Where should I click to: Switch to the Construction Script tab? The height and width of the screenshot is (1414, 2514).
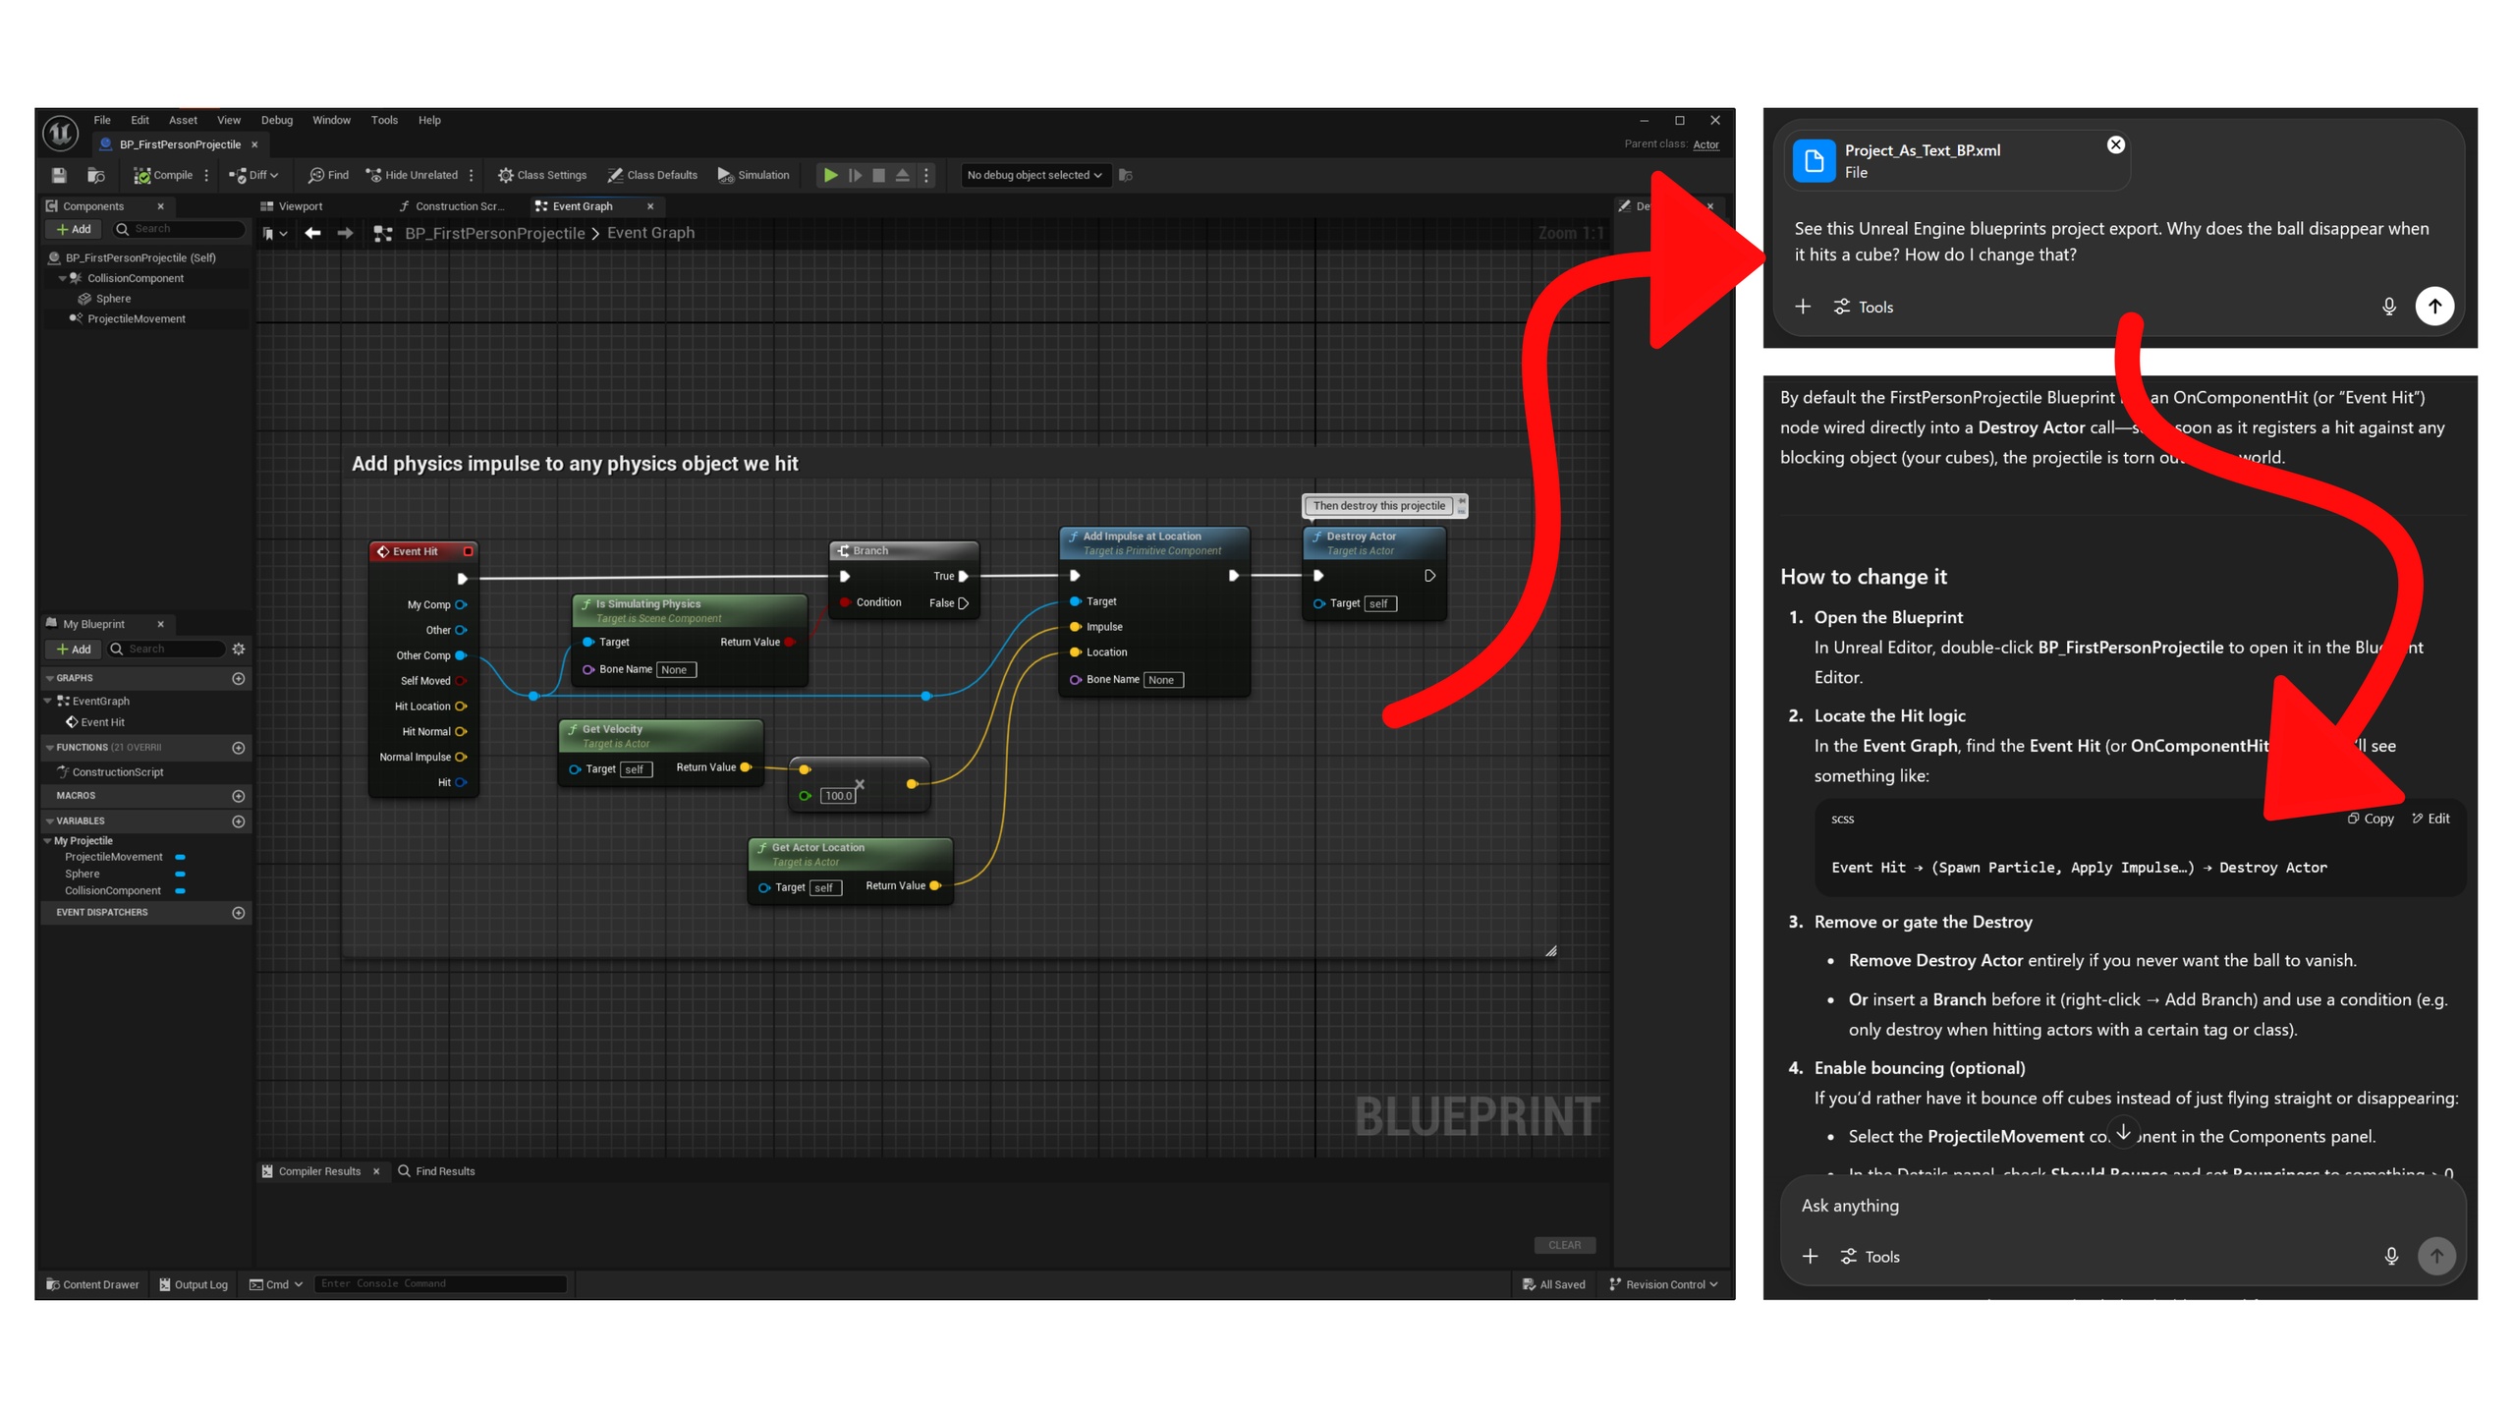[452, 206]
